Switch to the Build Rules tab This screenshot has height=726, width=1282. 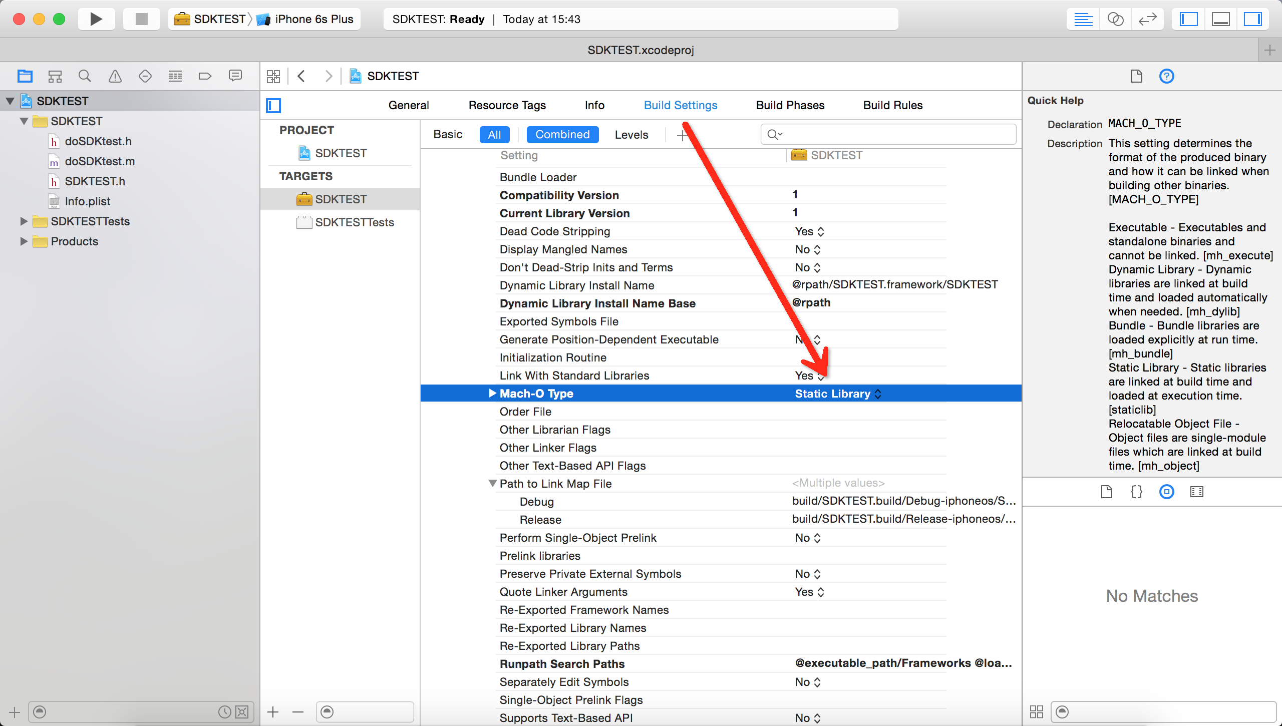(x=893, y=105)
